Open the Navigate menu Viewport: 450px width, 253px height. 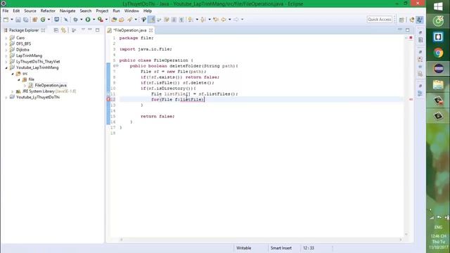pos(67,11)
